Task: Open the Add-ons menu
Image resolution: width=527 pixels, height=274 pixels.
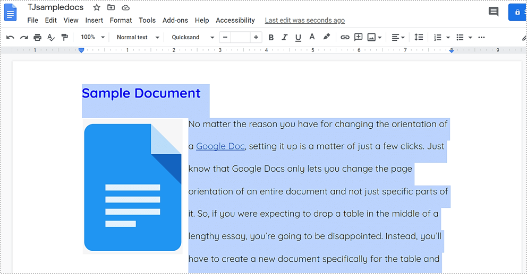Action: [x=175, y=20]
